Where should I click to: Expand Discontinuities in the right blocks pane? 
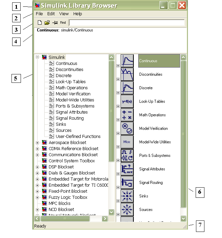tap(118, 79)
